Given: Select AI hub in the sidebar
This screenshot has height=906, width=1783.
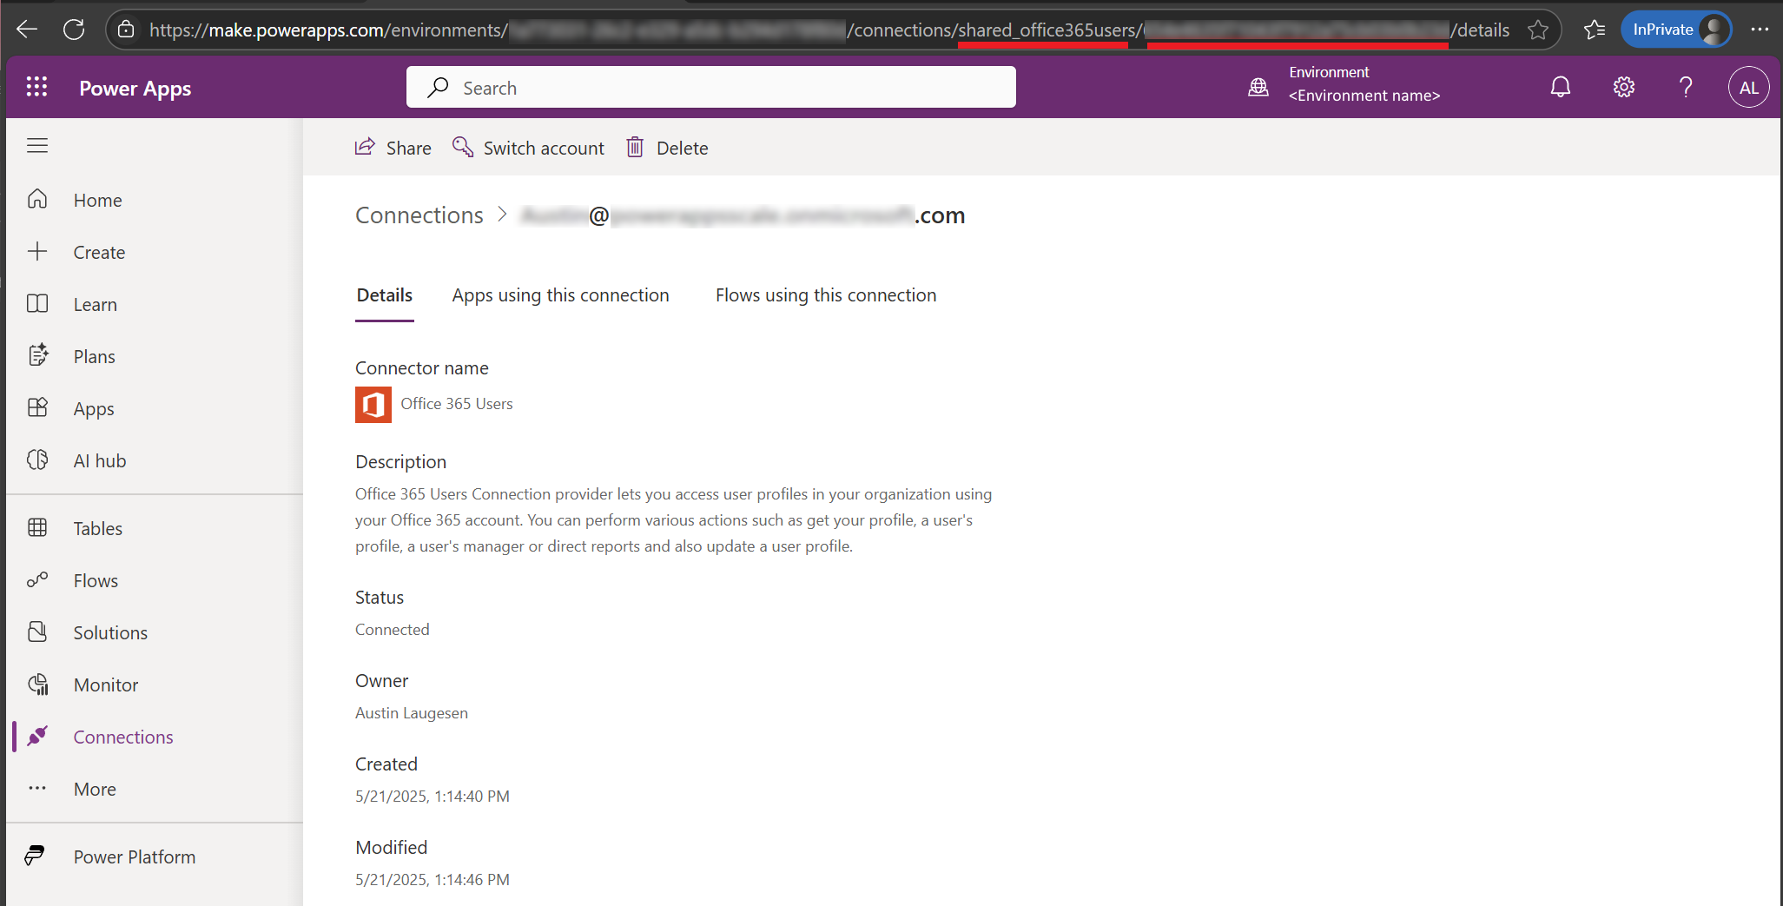Looking at the screenshot, I should 99,460.
